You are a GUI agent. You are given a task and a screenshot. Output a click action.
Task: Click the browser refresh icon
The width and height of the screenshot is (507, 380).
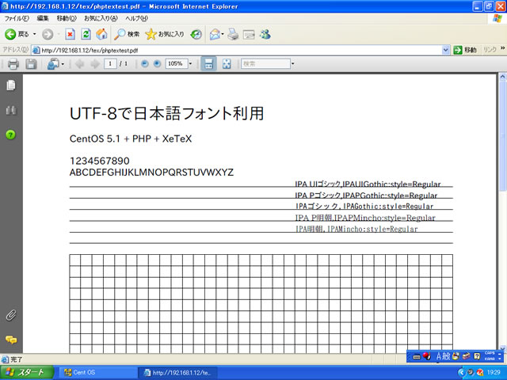tap(86, 34)
